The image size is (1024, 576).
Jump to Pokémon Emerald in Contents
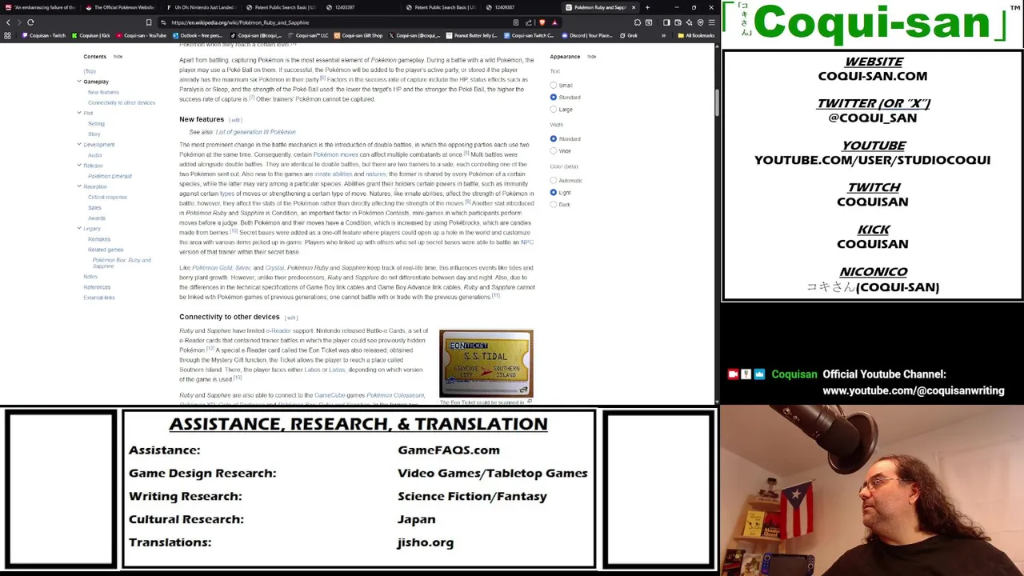click(110, 176)
